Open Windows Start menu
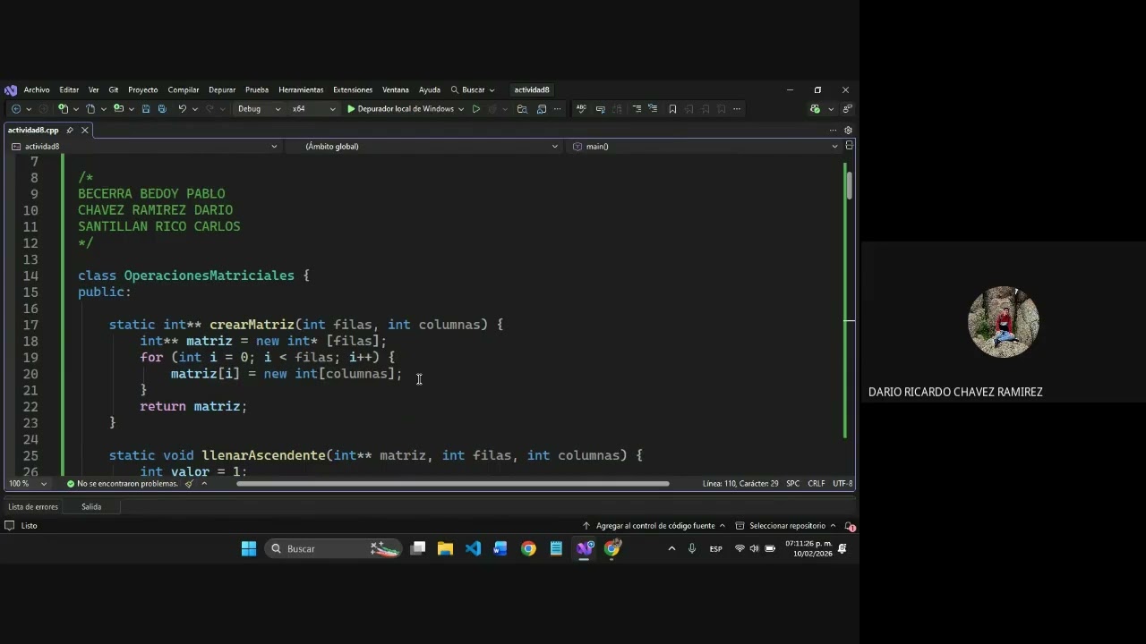Viewport: 1146px width, 644px height. tap(249, 548)
